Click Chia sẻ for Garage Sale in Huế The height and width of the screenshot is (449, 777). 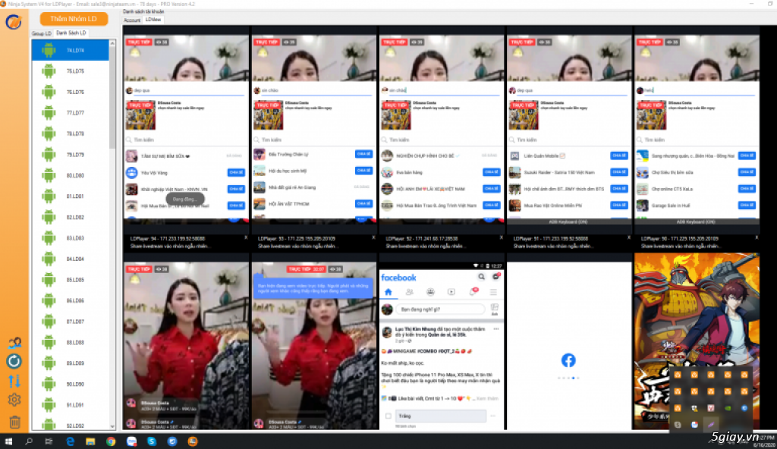click(x=747, y=206)
